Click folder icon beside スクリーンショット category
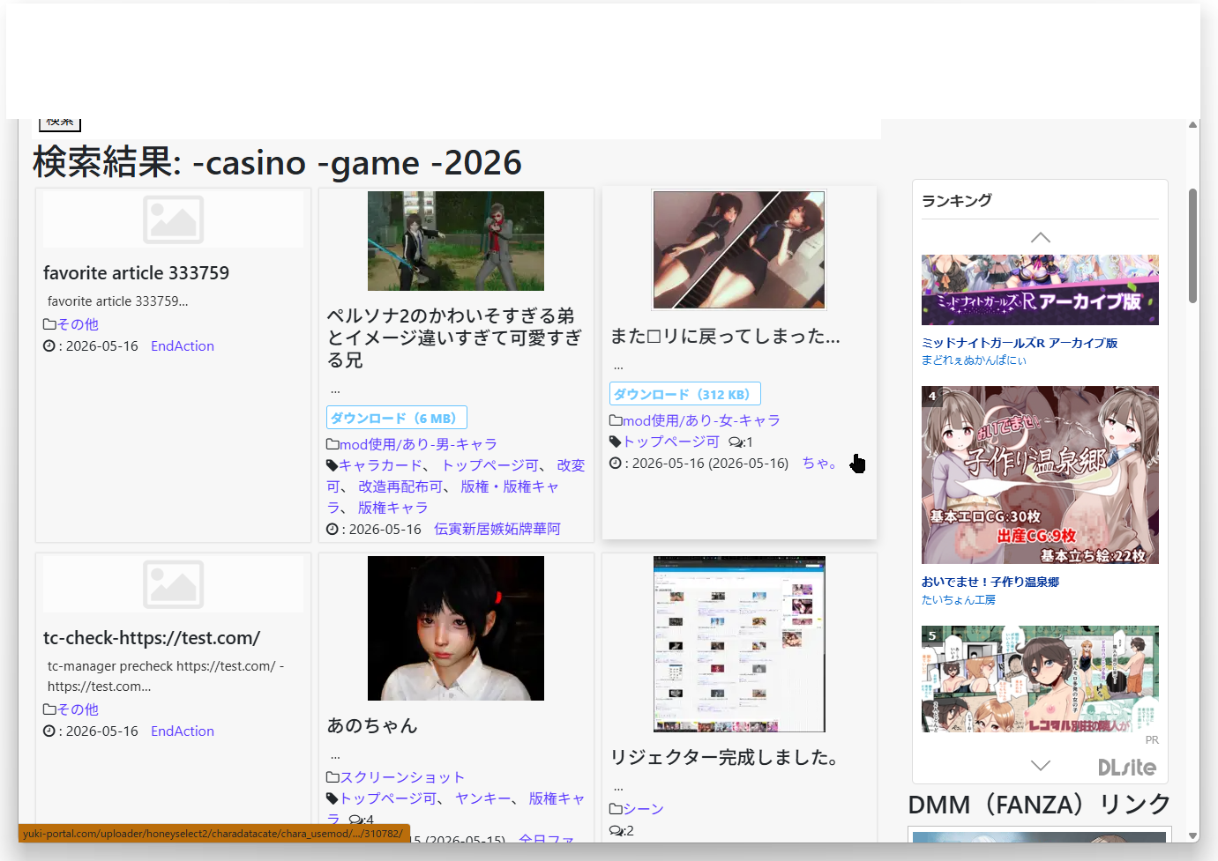Viewport: 1218px width, 861px height. [x=333, y=777]
